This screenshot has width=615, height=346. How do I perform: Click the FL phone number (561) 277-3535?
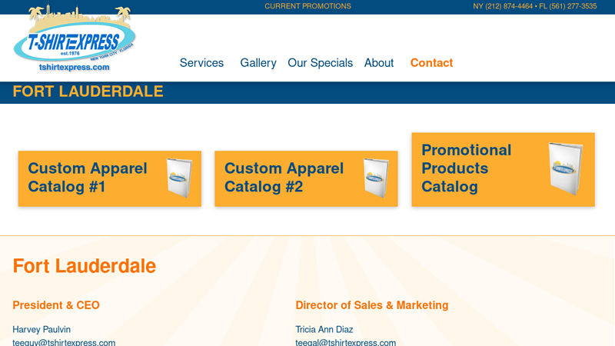[x=567, y=6]
